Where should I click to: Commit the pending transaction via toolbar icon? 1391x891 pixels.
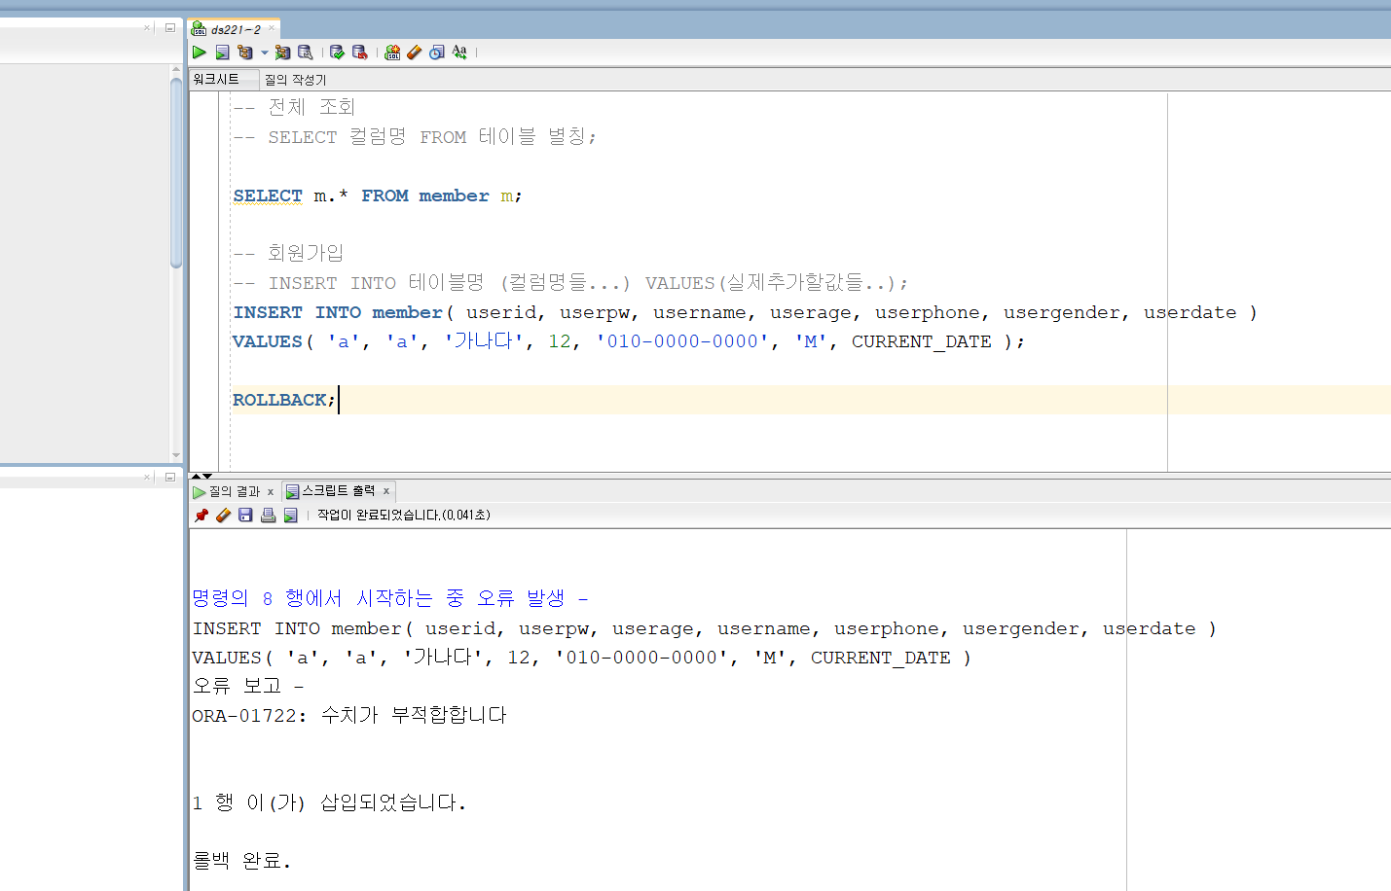tap(336, 52)
